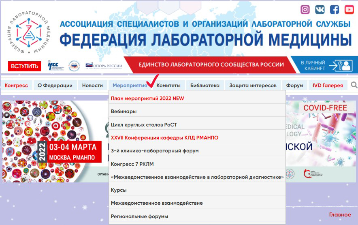Open the Комитеты menu

coord(168,85)
